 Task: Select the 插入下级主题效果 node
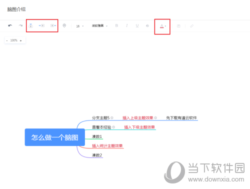tap(139, 127)
